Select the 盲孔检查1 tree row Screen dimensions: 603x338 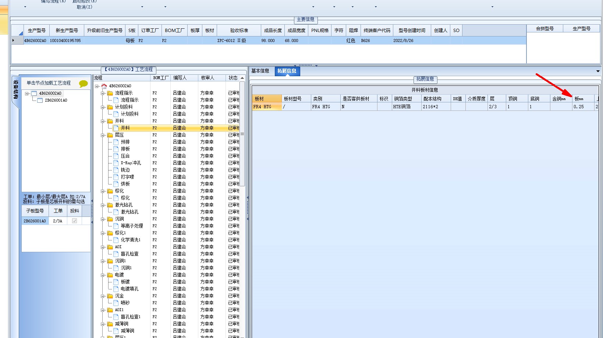pos(131,317)
